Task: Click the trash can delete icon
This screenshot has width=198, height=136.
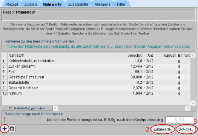Action: (12, 129)
